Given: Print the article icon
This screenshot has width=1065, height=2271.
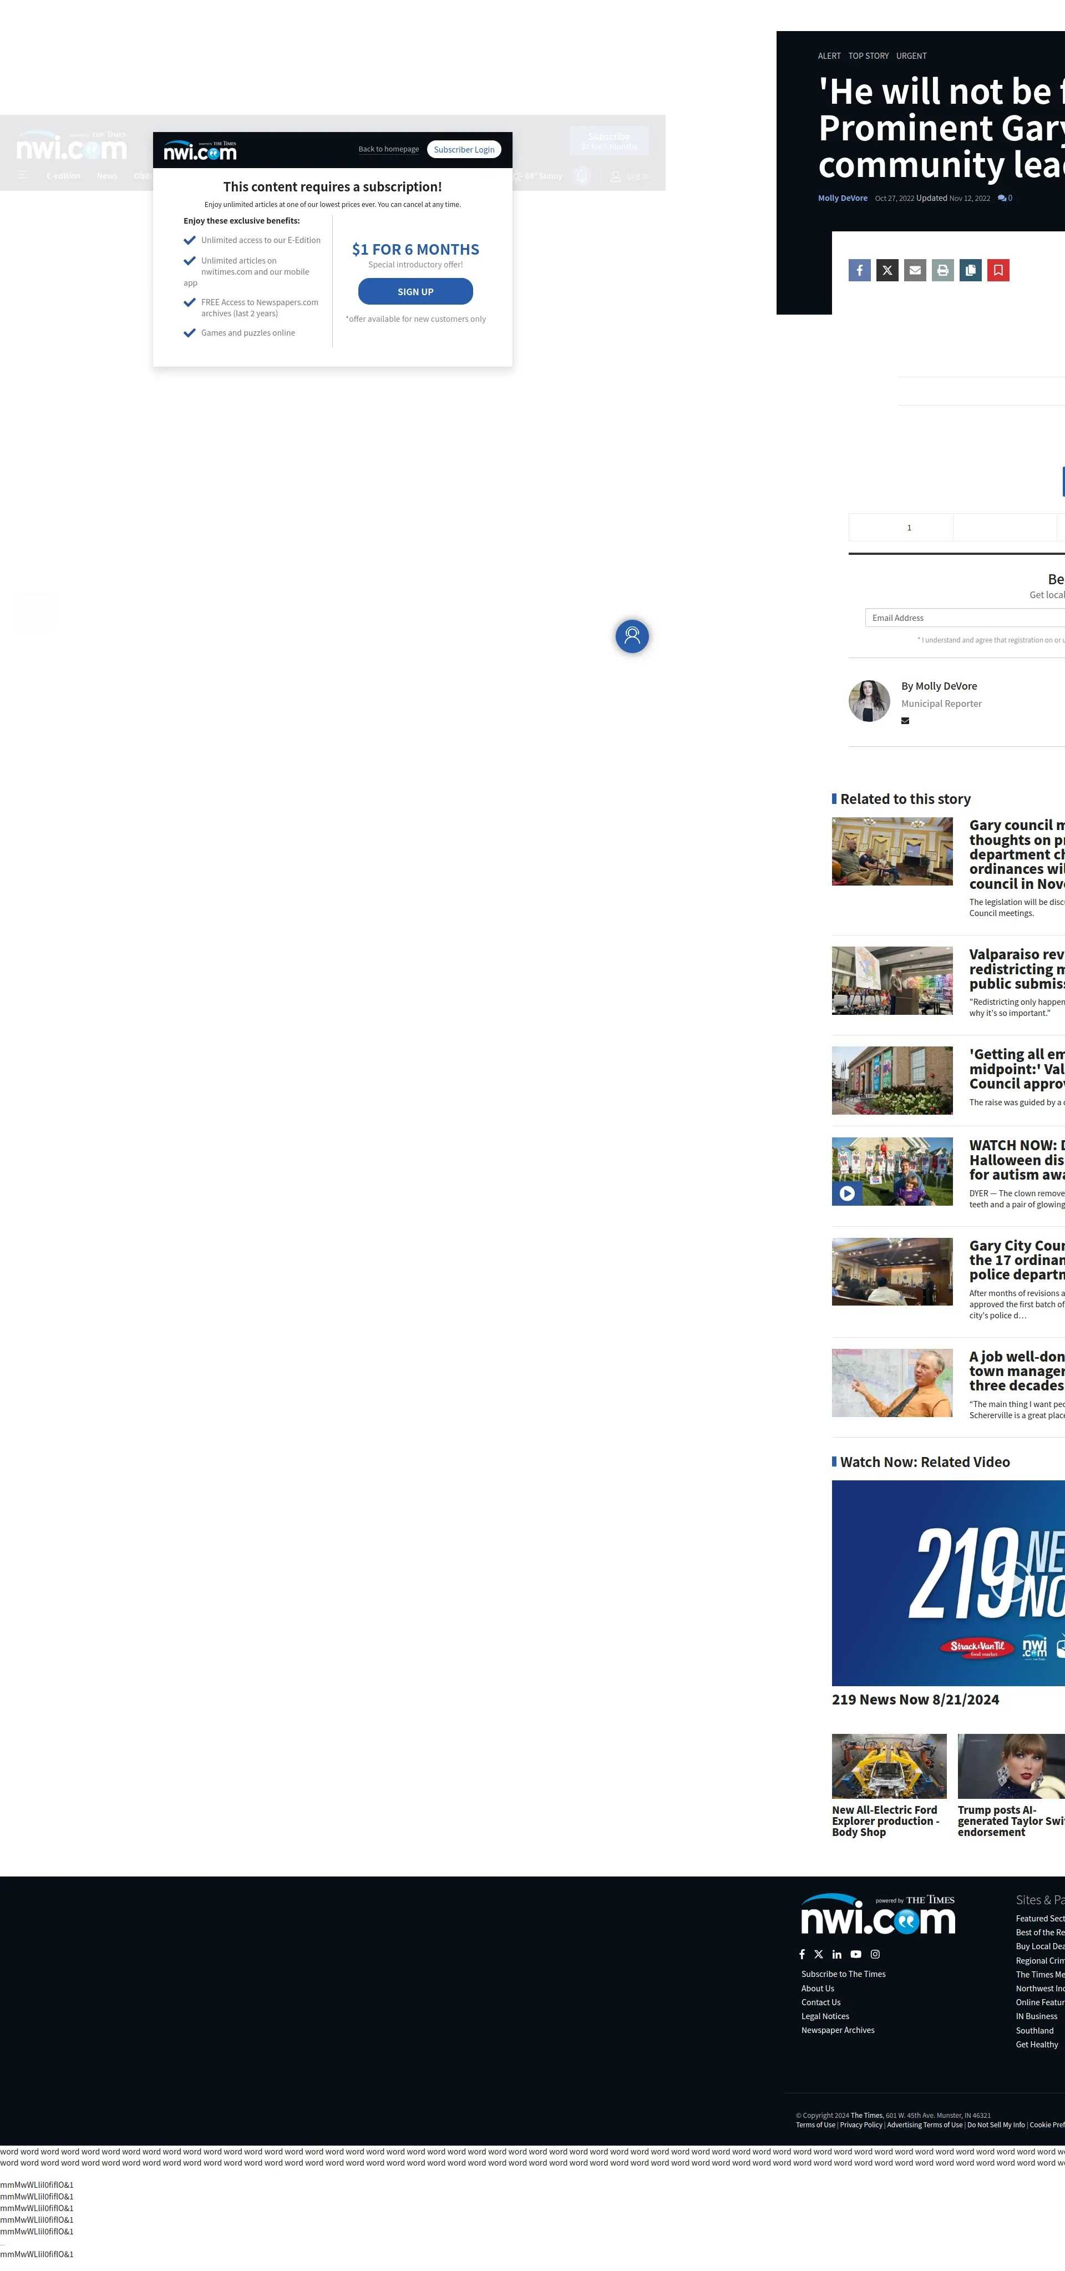Looking at the screenshot, I should point(942,271).
